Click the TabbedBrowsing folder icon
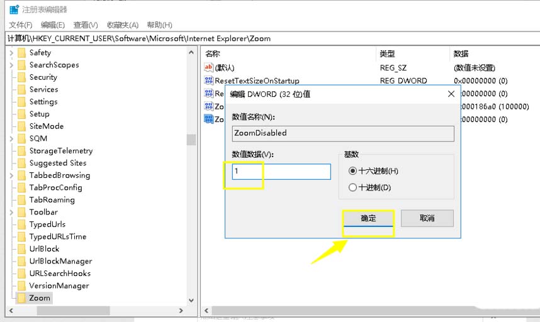The width and height of the screenshot is (540, 322). pos(21,175)
